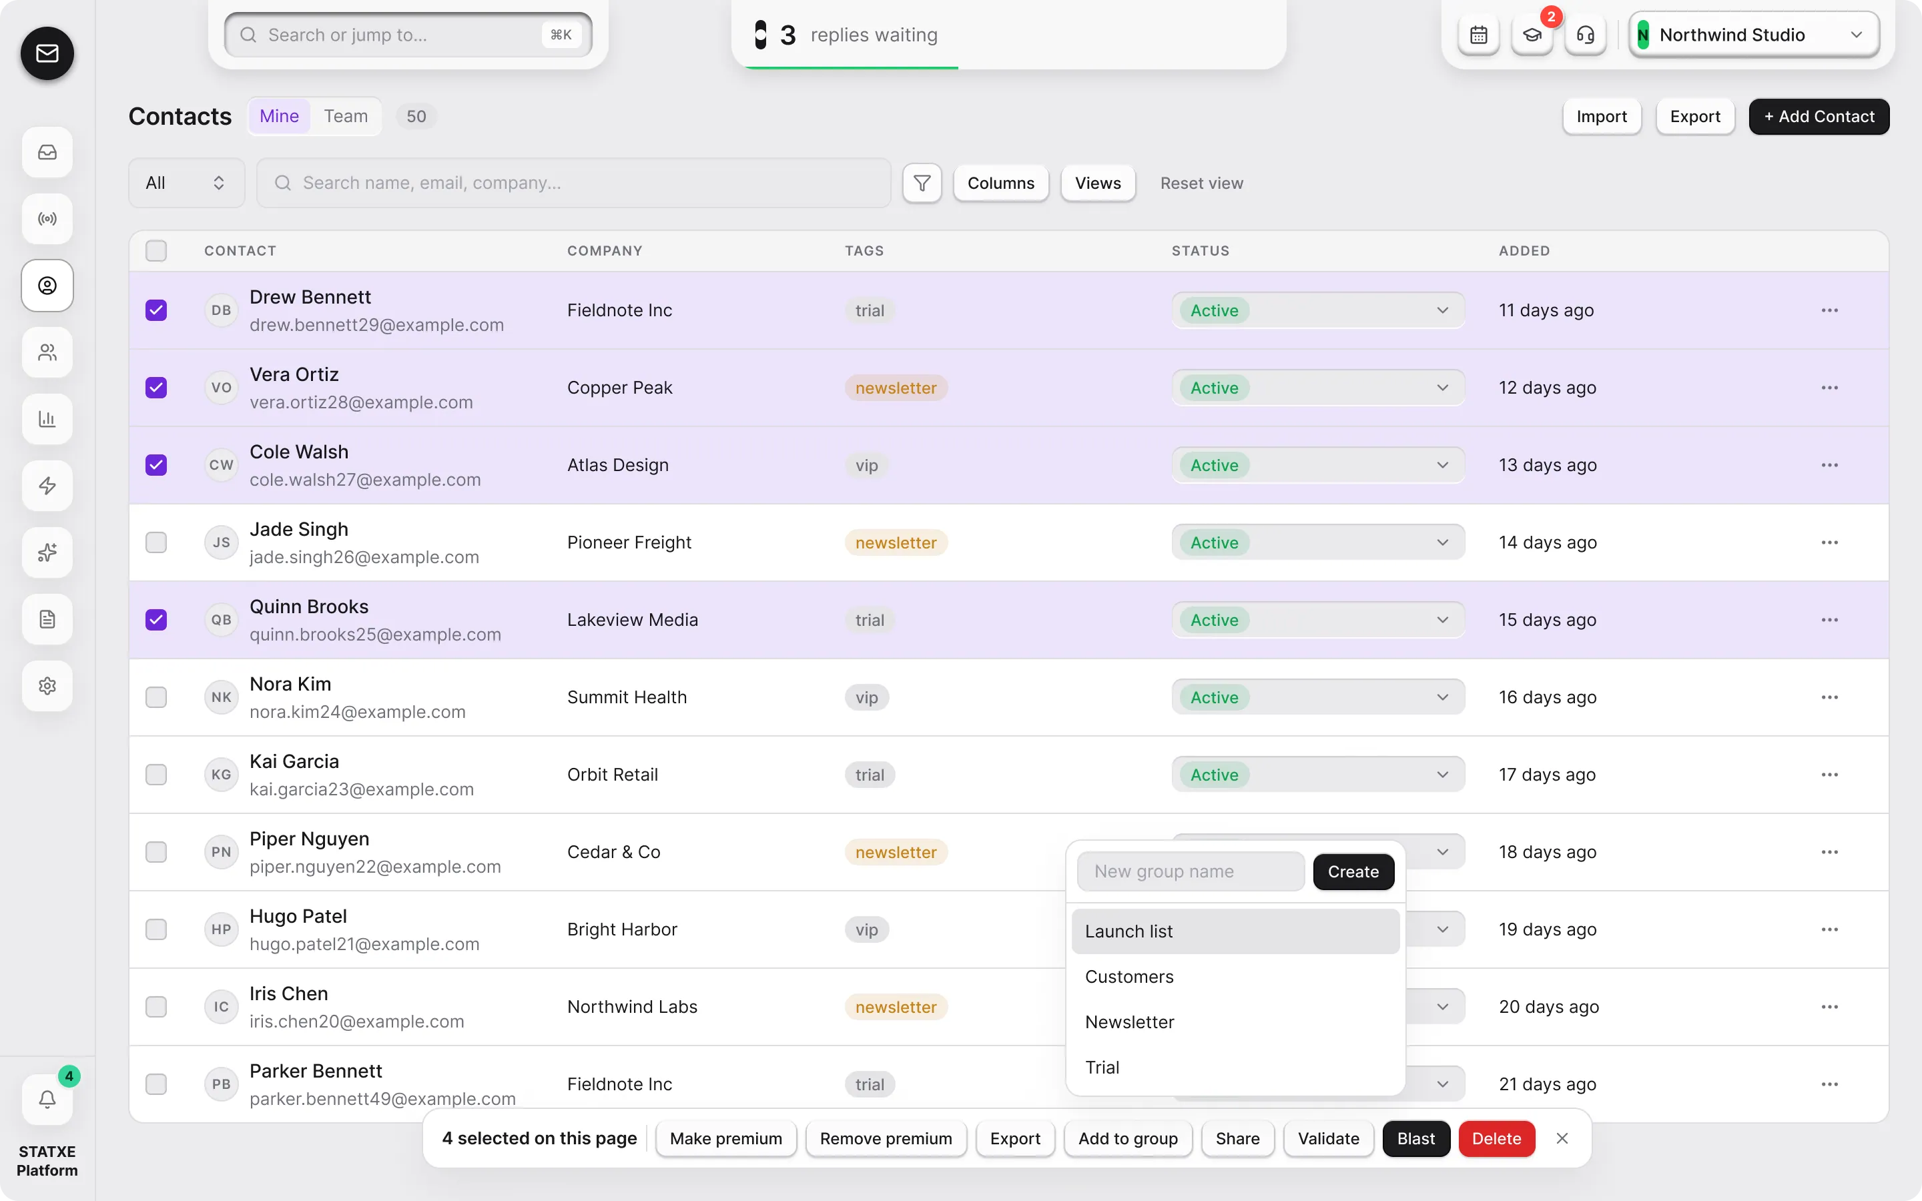This screenshot has width=1922, height=1201.
Task: Check Piper Nguyen's row checkbox
Action: tap(156, 851)
